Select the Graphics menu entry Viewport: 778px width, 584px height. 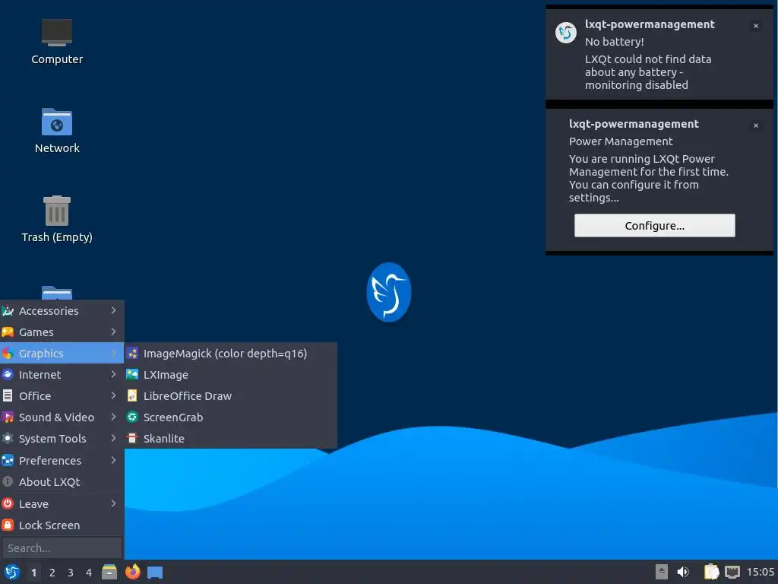(62, 354)
